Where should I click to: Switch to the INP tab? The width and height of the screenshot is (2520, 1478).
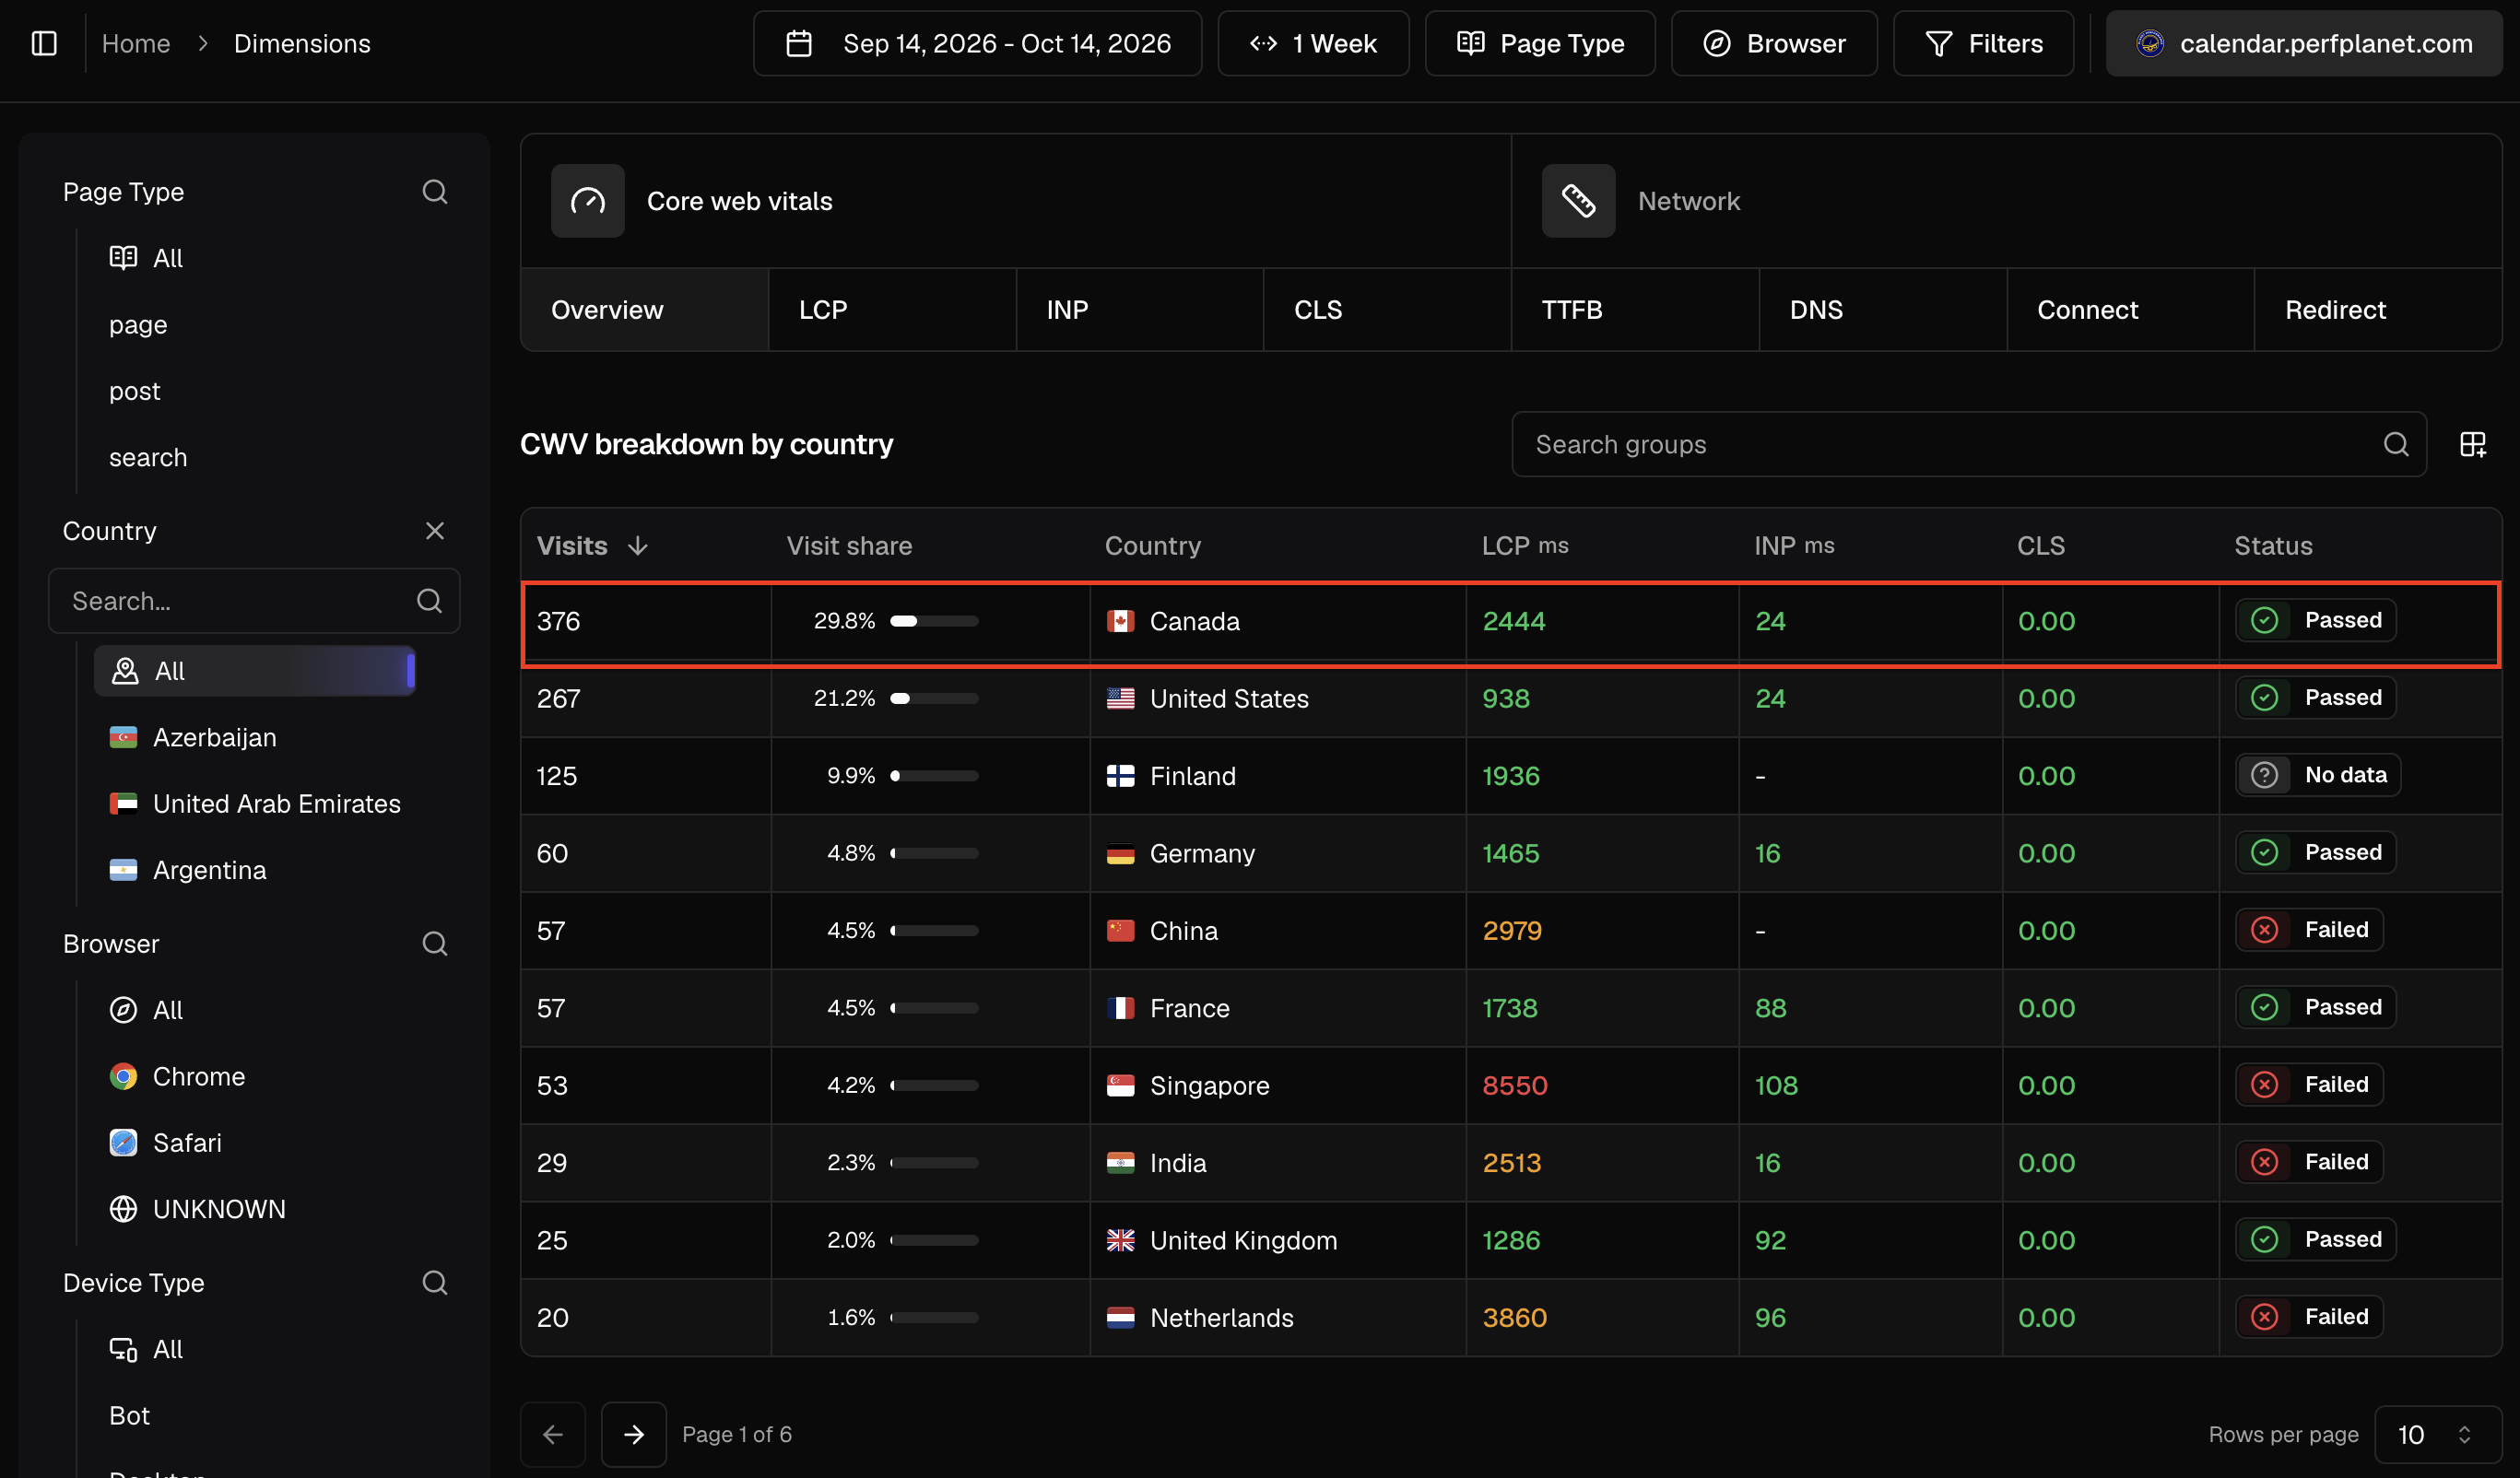[x=1139, y=310]
